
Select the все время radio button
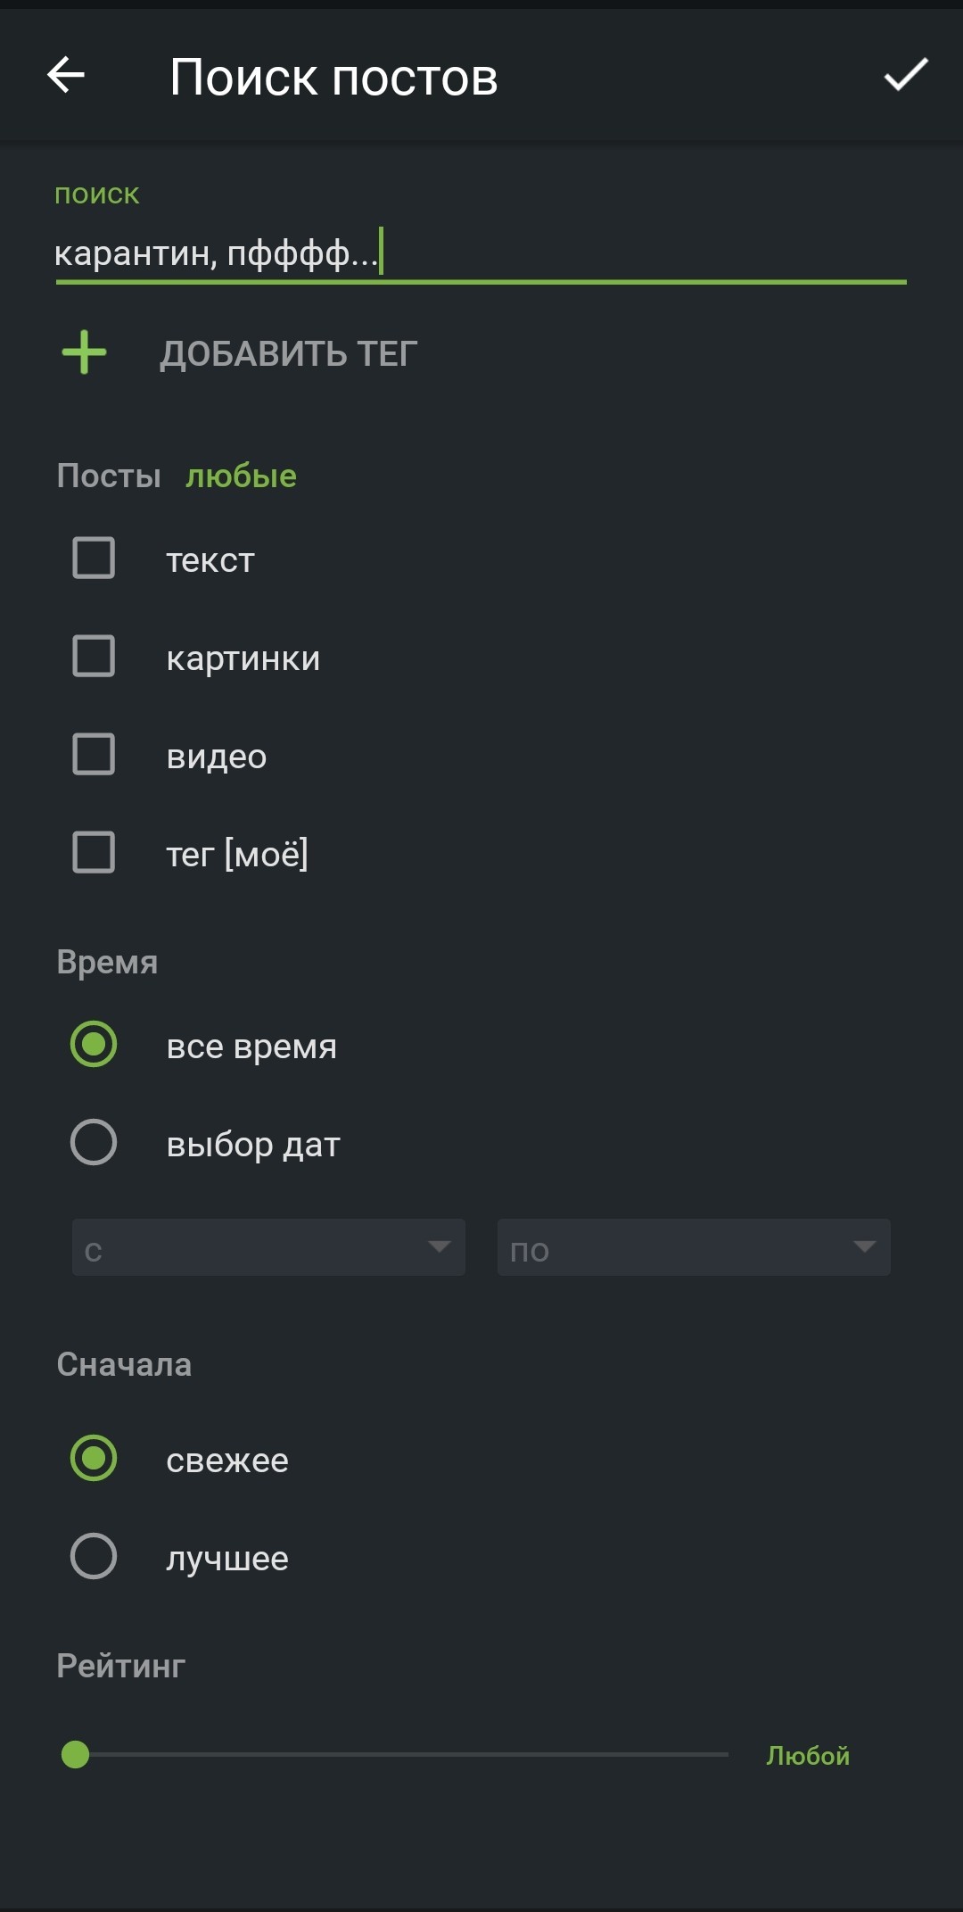94,1045
